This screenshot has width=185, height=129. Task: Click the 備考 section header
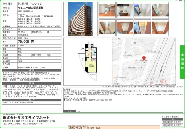tap(32, 70)
